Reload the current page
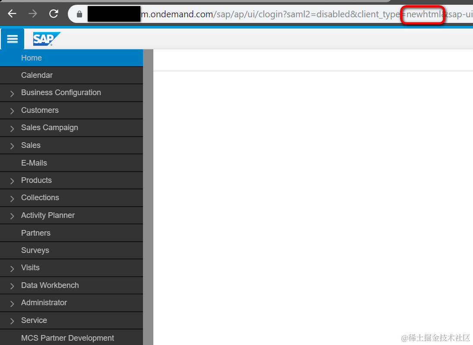This screenshot has height=345, width=473. [x=53, y=13]
